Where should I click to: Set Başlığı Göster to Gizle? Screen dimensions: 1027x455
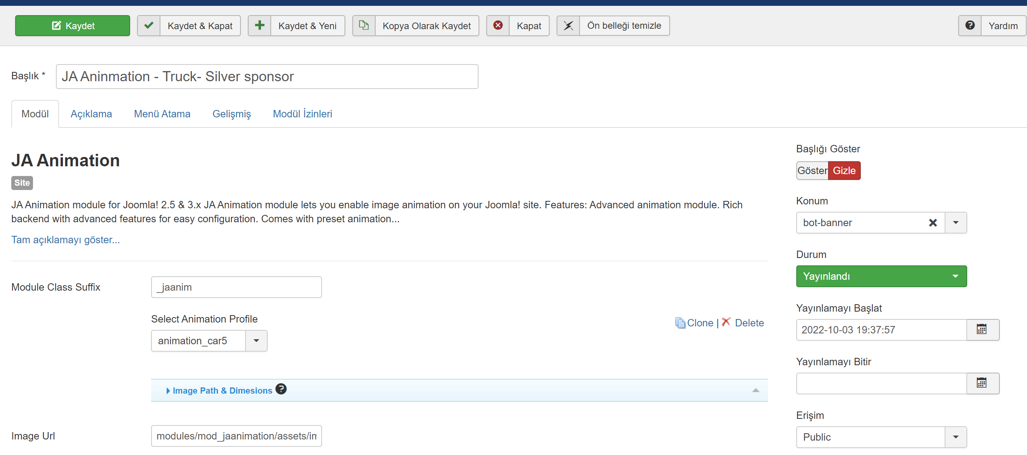[x=844, y=171]
